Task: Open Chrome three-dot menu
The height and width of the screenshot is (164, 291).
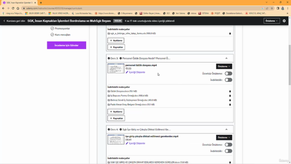Action: point(288,8)
